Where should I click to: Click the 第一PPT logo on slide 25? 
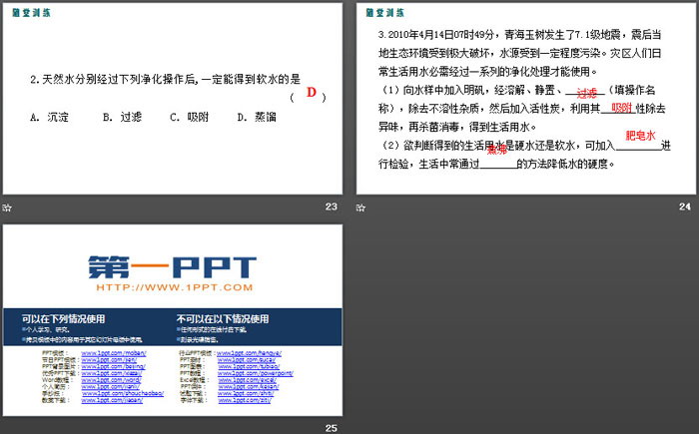(x=172, y=265)
